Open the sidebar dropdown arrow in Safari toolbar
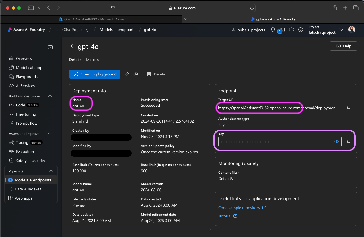This screenshot has height=237, width=364. (39, 8)
